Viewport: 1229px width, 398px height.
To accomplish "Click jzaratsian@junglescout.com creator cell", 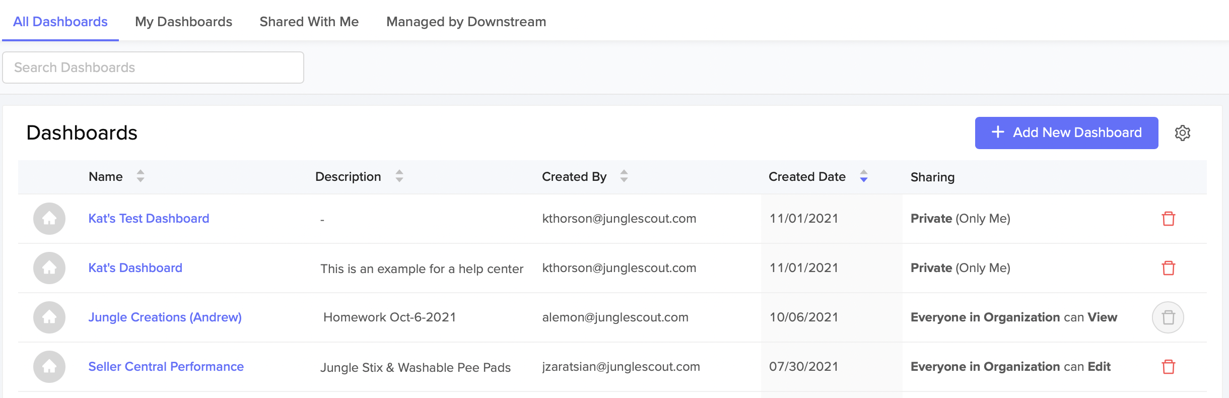I will [x=621, y=366].
